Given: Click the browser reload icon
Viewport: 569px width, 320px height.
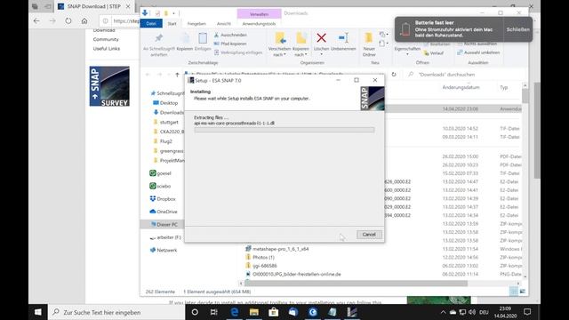Looking at the screenshot, I should click(x=68, y=21).
